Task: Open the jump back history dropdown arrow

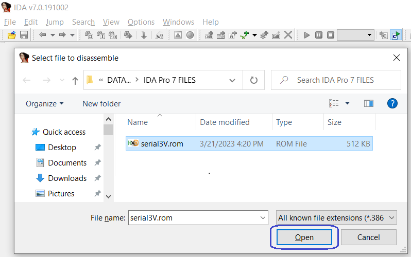Action: pos(53,35)
